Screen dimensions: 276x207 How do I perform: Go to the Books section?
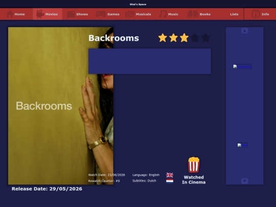click(x=199, y=14)
